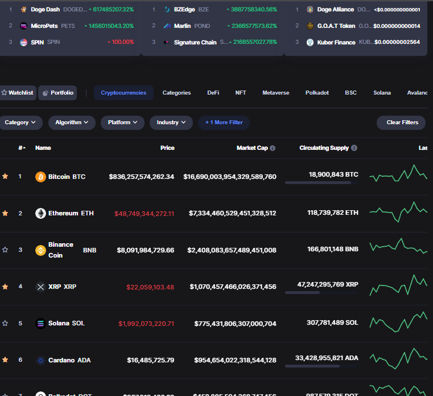Image resolution: width=433 pixels, height=396 pixels.
Task: Click the Clear Filters button
Action: (x=401, y=123)
